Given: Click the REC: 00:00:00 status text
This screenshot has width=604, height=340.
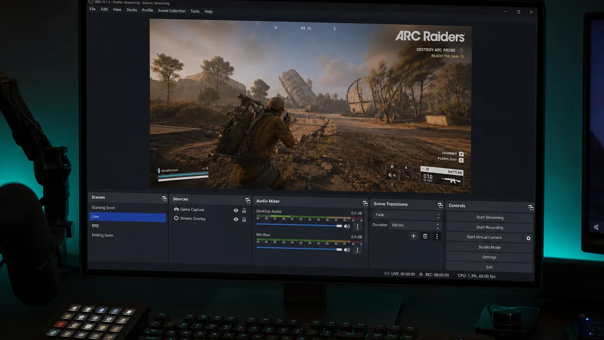Looking at the screenshot, I should (x=437, y=275).
